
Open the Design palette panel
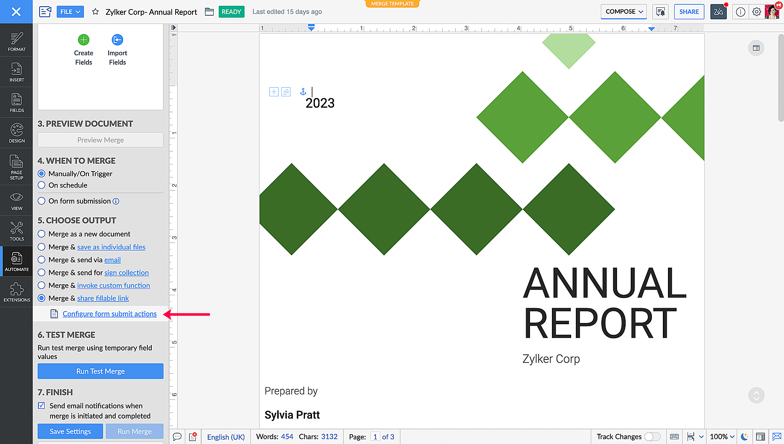(16, 133)
